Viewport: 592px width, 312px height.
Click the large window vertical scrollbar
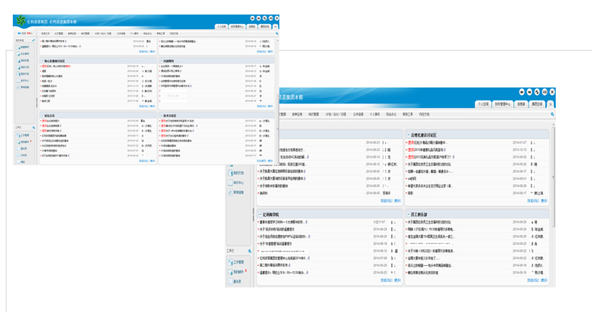[553, 177]
